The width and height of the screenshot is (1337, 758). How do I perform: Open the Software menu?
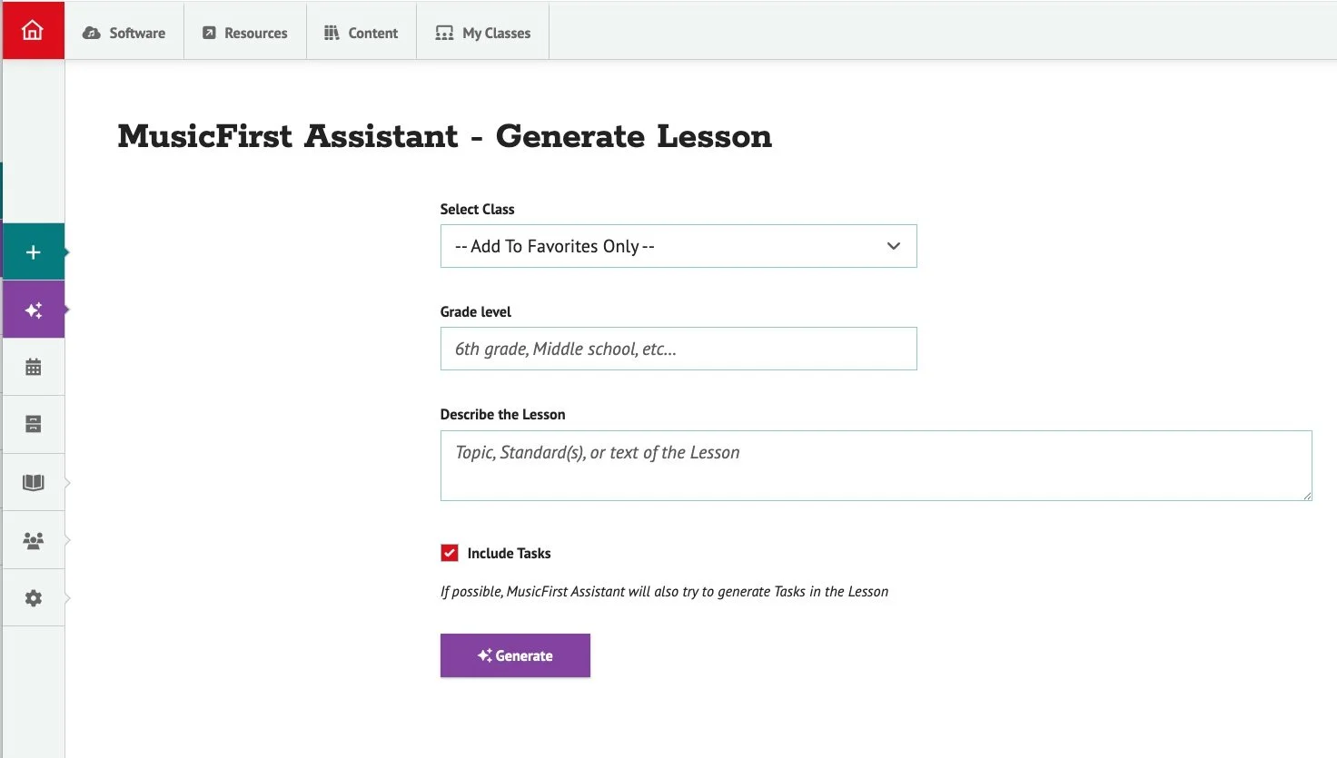click(x=124, y=33)
